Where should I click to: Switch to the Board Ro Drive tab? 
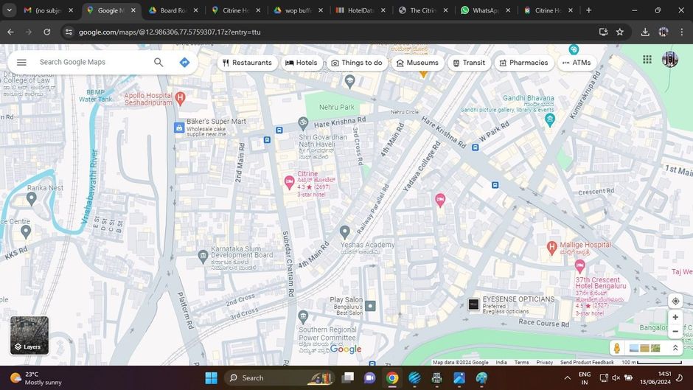coord(173,10)
